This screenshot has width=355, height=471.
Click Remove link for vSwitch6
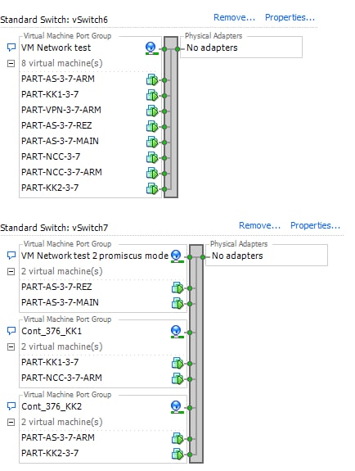235,18
